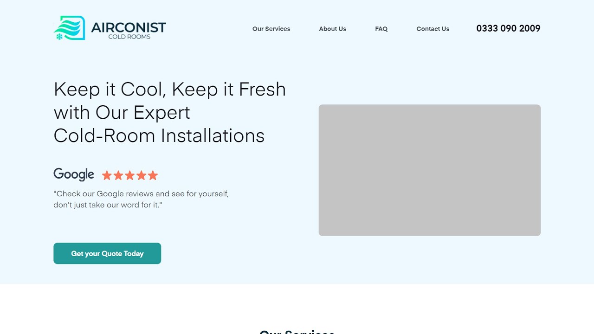Navigate to Contact Us
Viewport: 594px width, 334px height.
pos(433,29)
